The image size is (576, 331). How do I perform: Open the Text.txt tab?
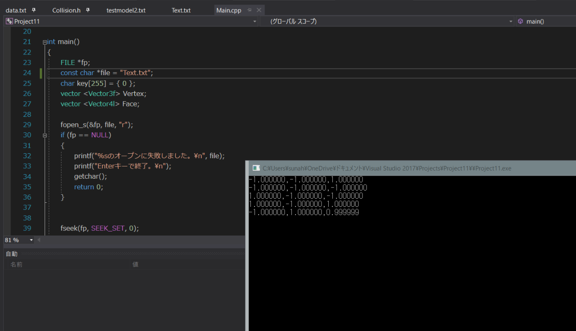point(181,10)
